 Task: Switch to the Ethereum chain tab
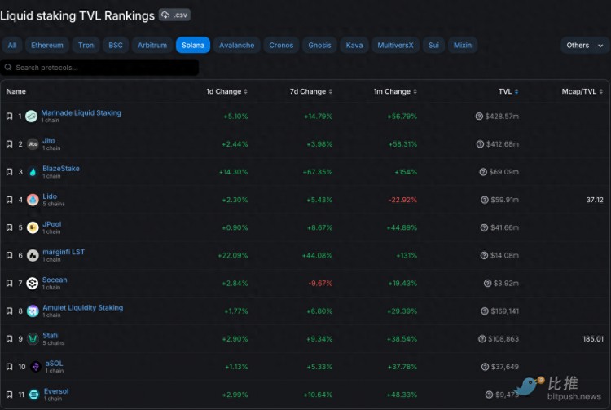(x=47, y=45)
